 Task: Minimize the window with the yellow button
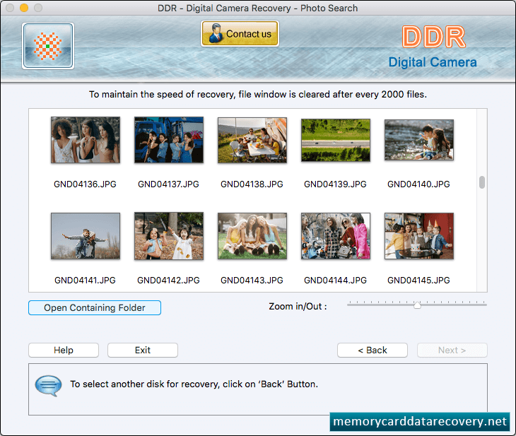(x=24, y=8)
